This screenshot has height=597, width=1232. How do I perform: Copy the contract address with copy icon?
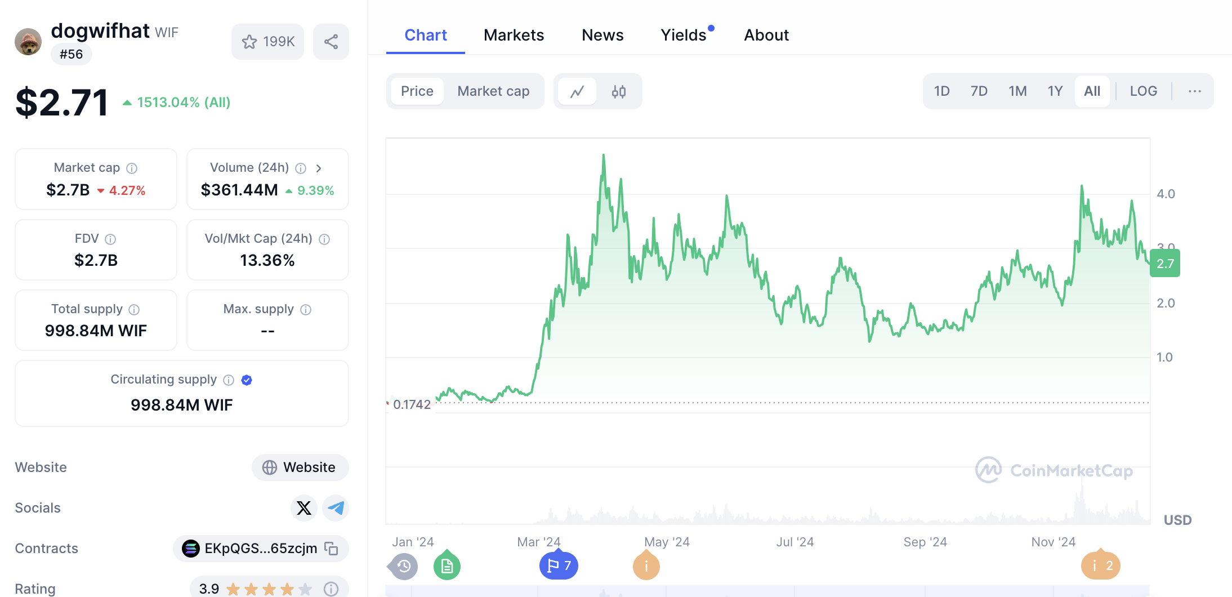pos(332,549)
